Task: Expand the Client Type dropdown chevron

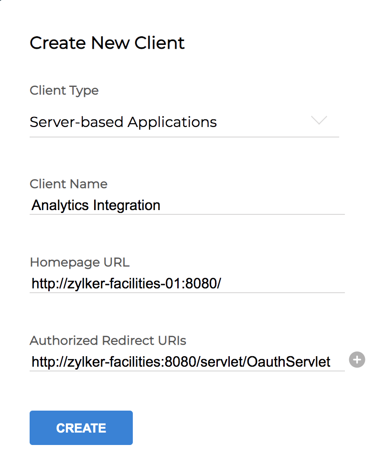Action: coord(319,120)
